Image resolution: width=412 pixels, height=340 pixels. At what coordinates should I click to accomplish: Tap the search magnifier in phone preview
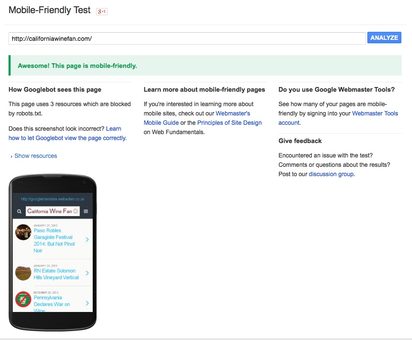pyautogui.click(x=19, y=211)
